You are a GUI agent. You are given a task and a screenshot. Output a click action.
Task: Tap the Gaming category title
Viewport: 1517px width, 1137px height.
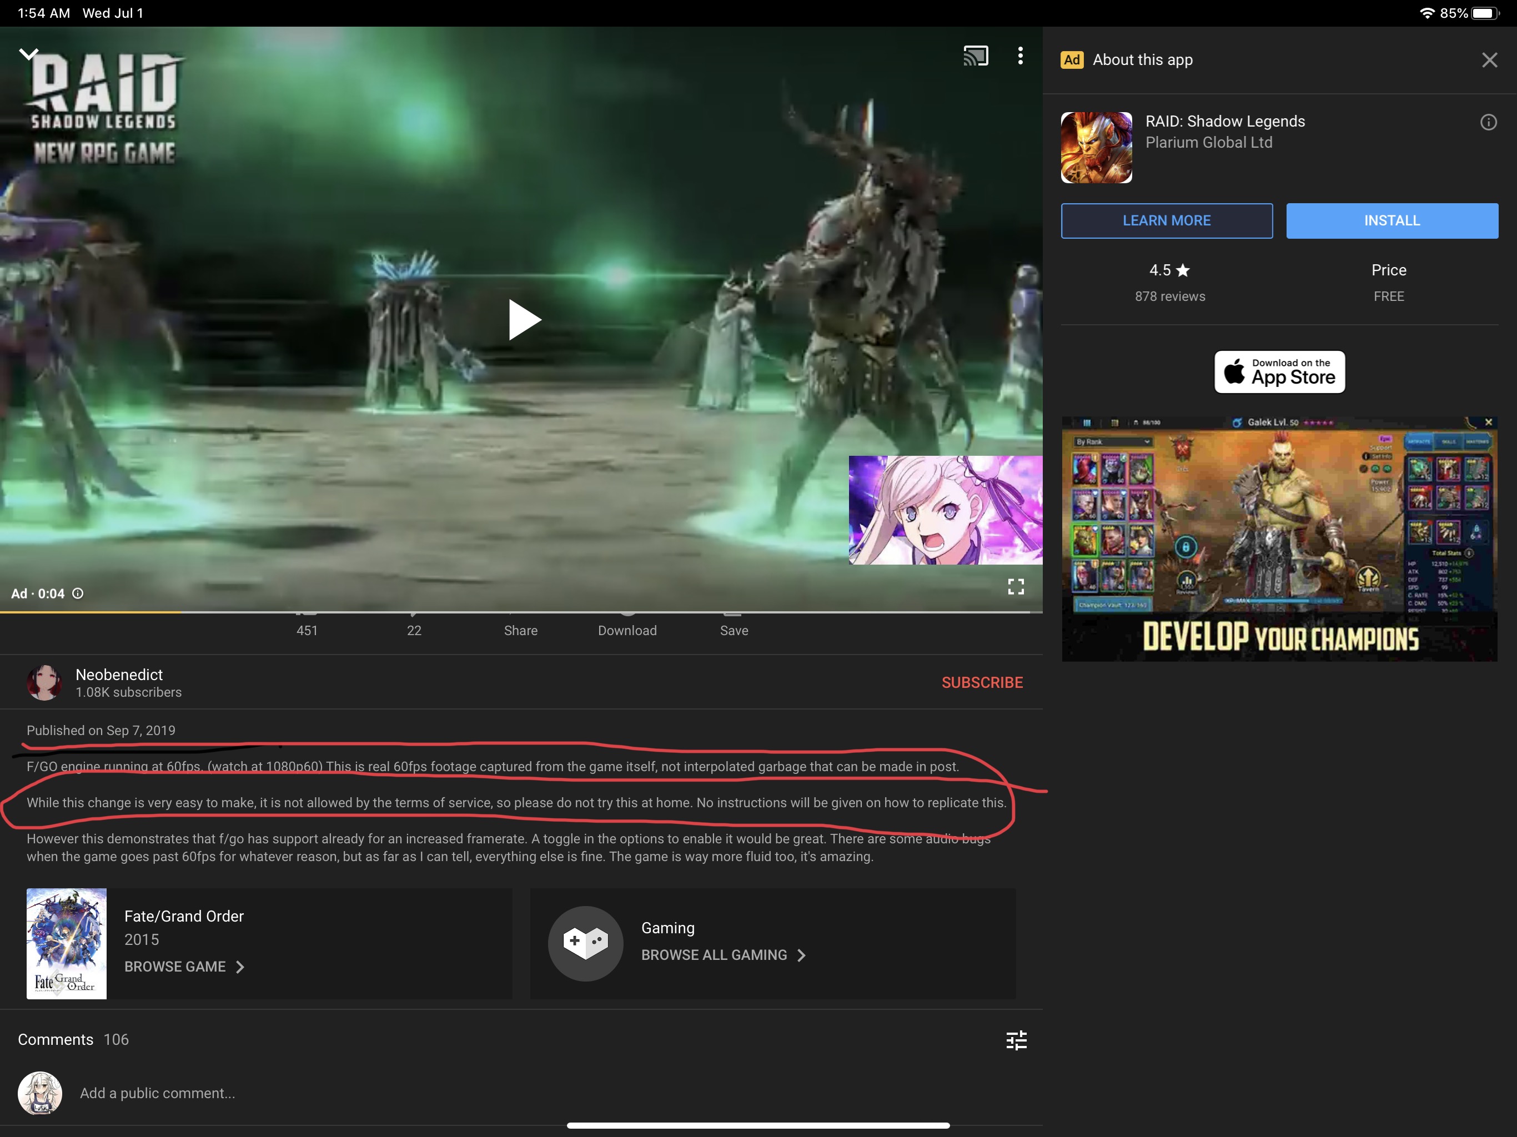click(667, 928)
